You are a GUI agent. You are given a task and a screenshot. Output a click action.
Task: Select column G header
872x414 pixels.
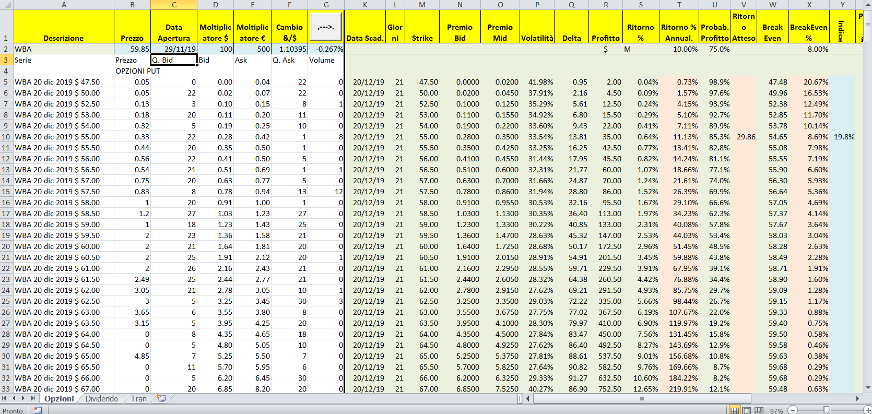click(326, 5)
